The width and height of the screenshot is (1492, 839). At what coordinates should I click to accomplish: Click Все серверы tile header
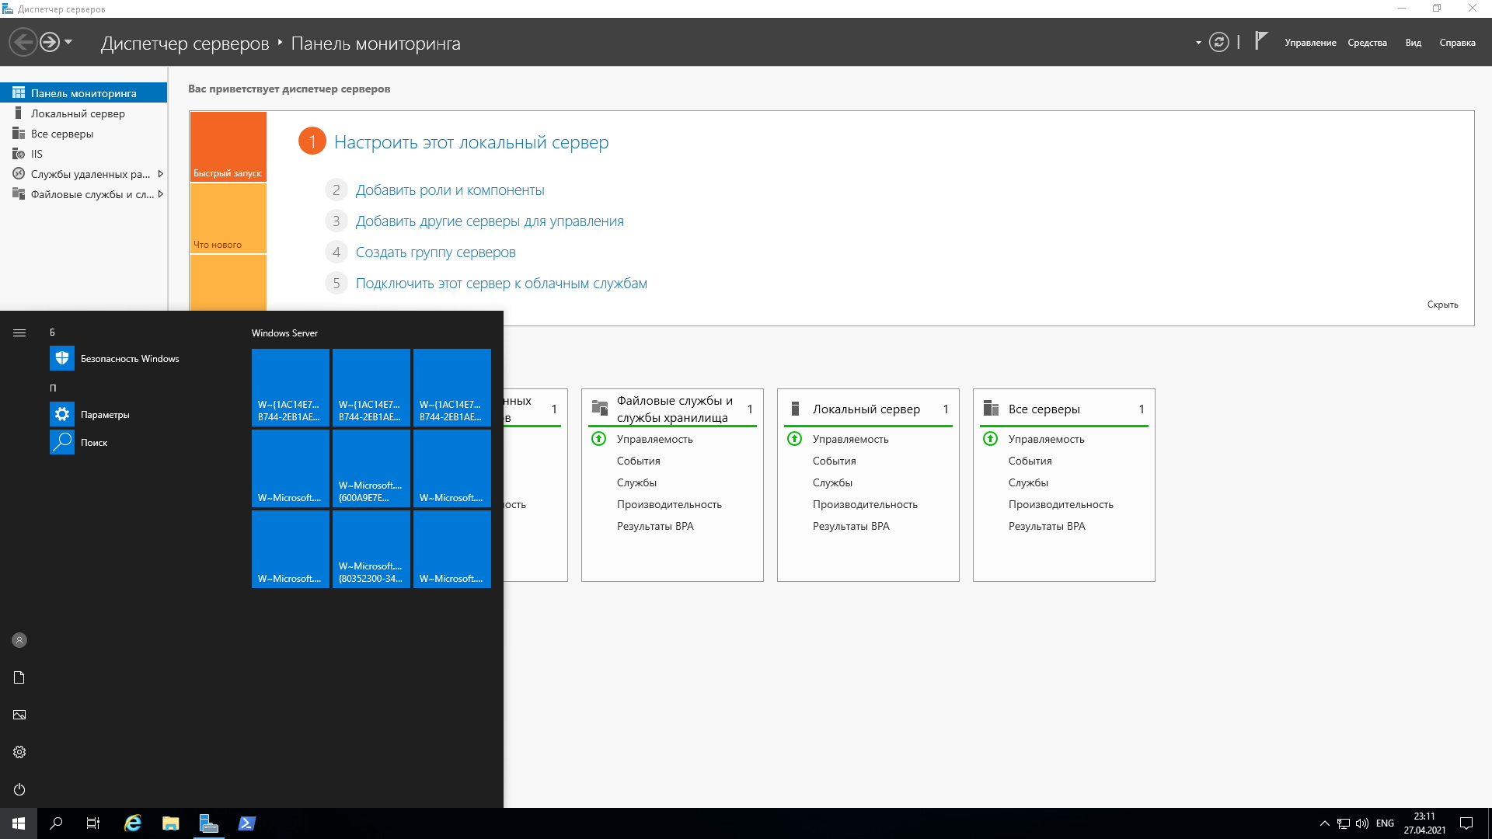point(1044,409)
